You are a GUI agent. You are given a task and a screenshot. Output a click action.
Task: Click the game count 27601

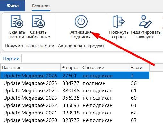coord(70,76)
